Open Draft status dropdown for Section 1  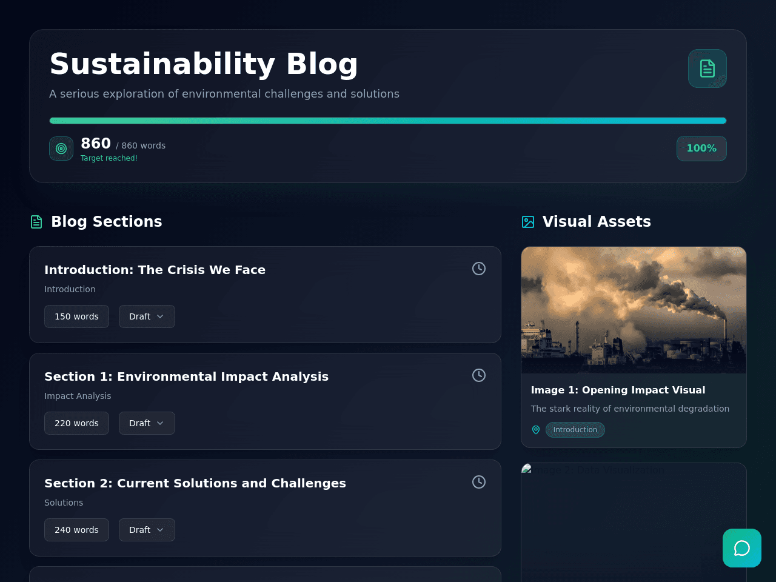(147, 423)
